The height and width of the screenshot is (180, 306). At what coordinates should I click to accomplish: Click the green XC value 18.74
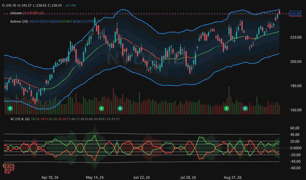tap(35, 119)
